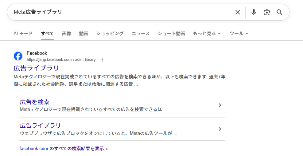Click the chevron arrow beside 広告を検索
Screen dimensions: 303x156
click(220, 105)
